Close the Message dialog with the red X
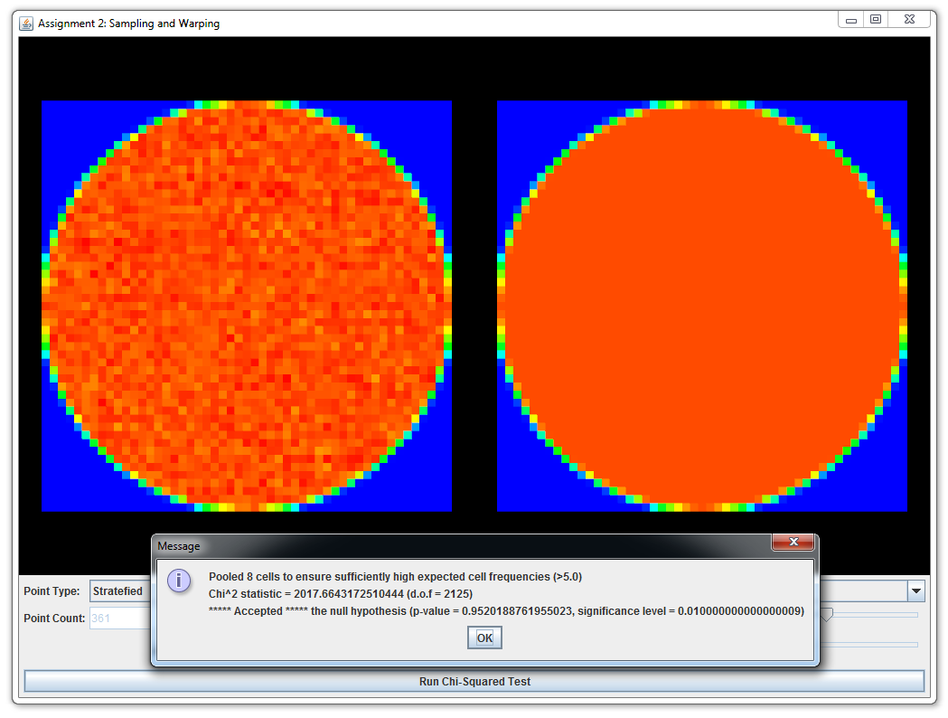948x718 pixels. (x=793, y=543)
